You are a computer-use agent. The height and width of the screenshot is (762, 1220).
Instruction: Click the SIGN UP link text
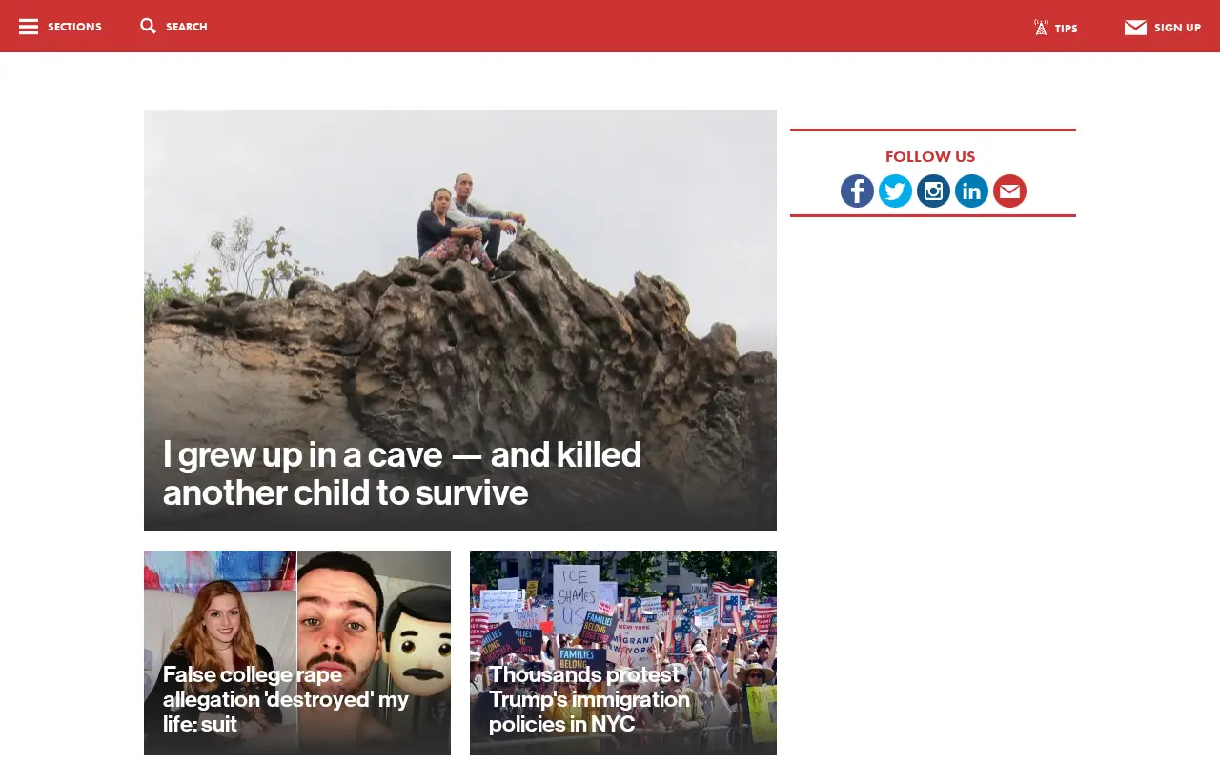tap(1177, 28)
